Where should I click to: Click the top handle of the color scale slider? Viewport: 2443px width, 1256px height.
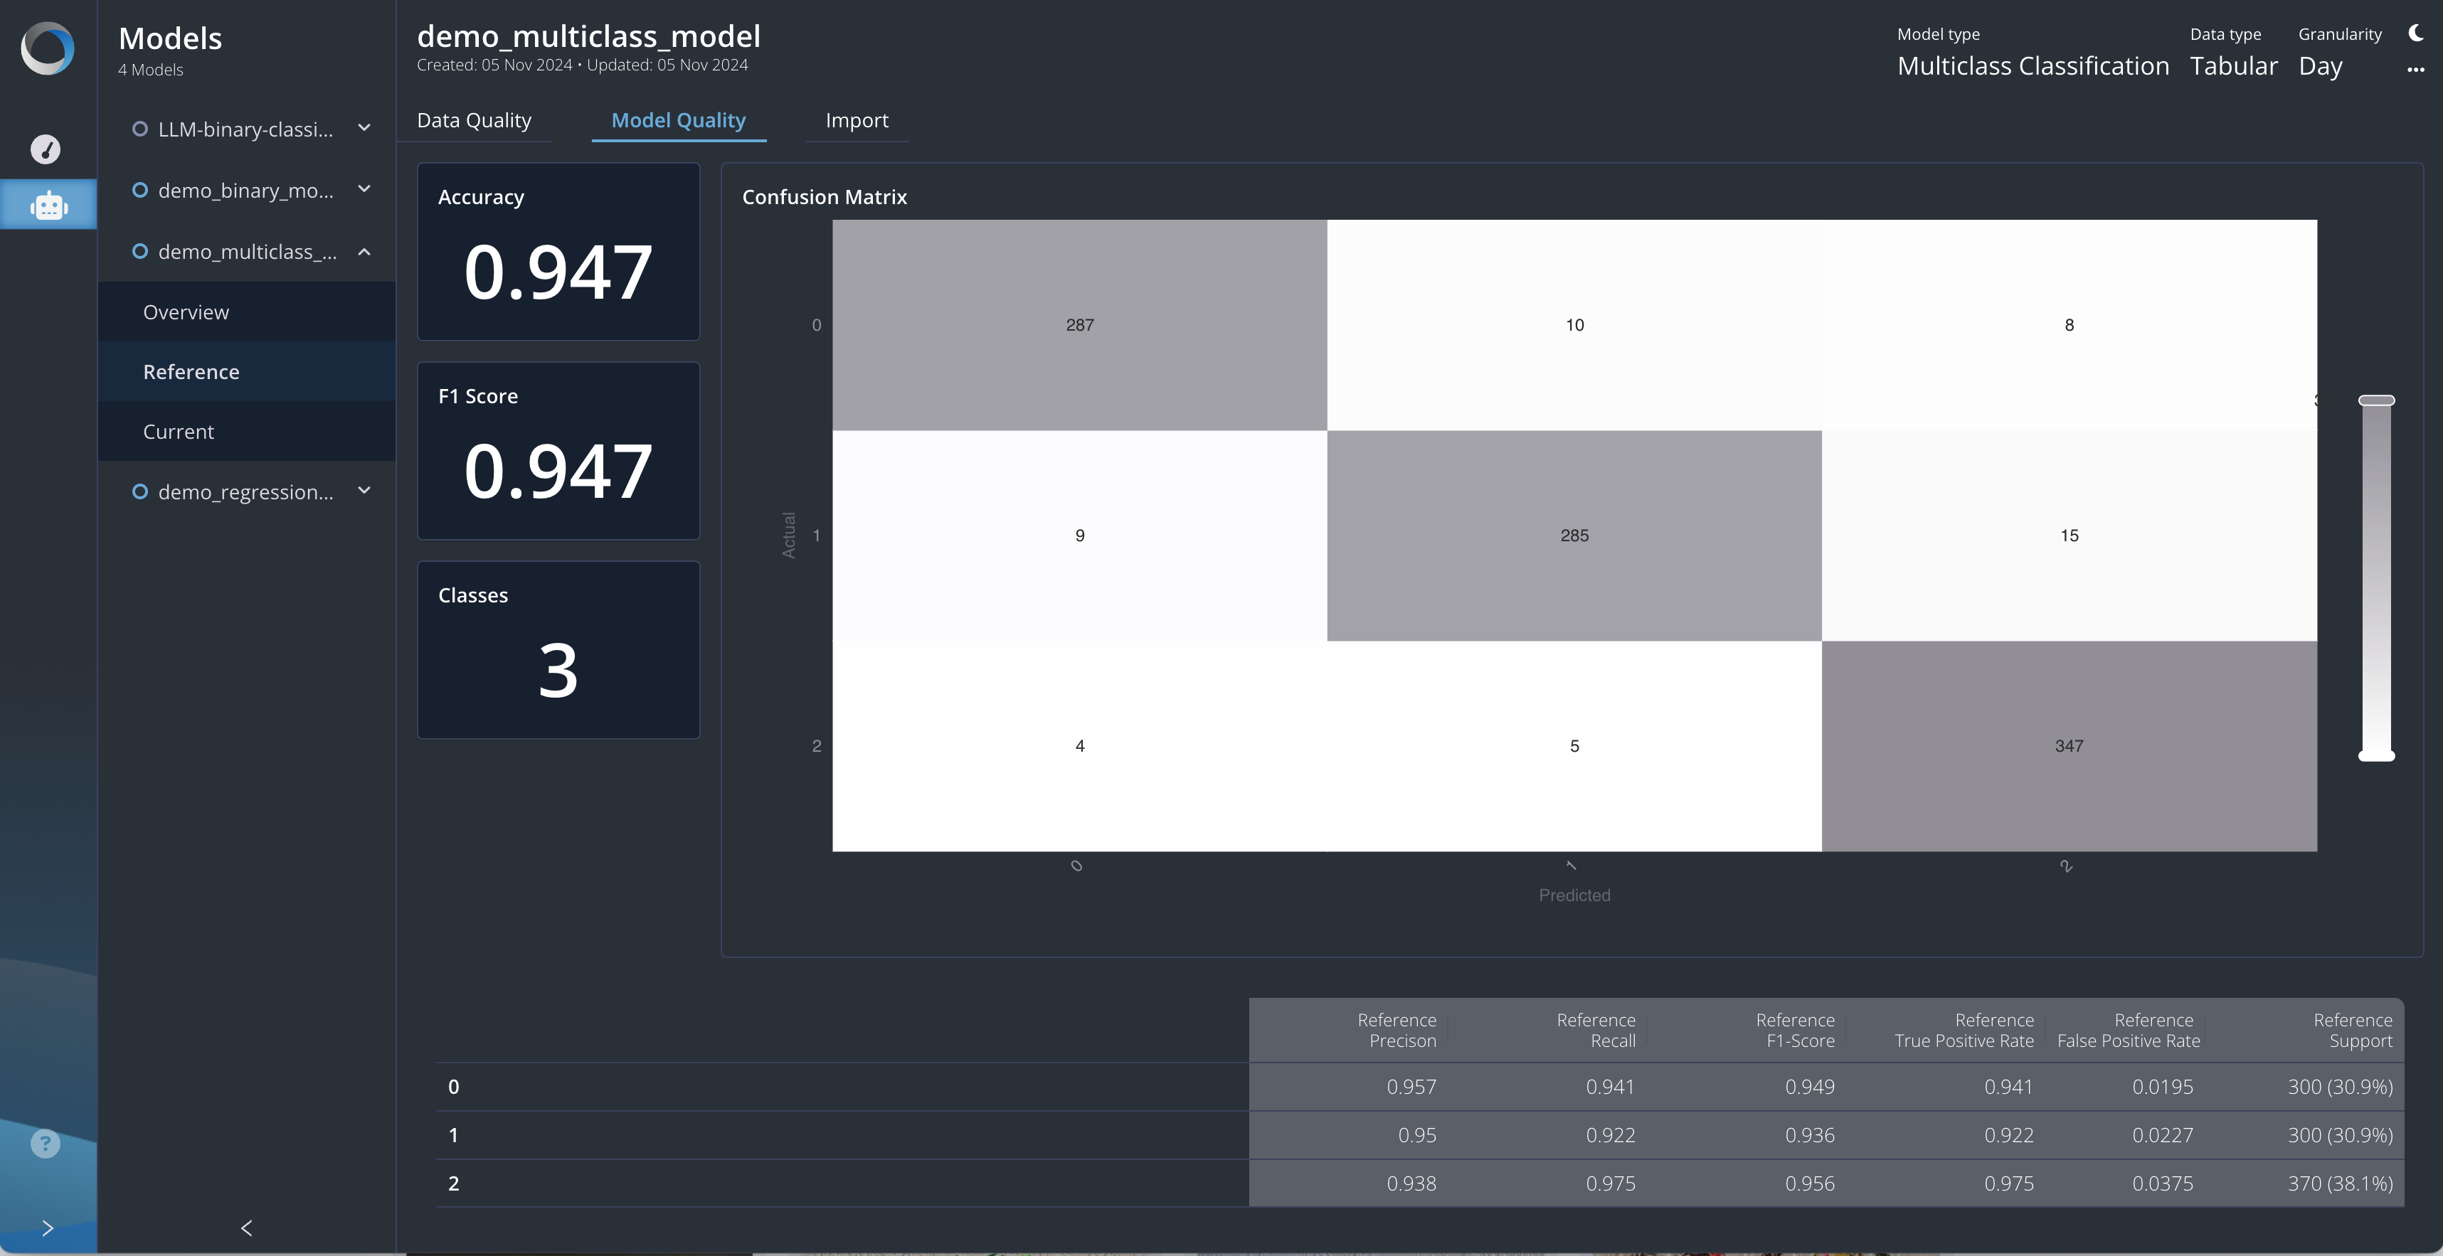2377,401
